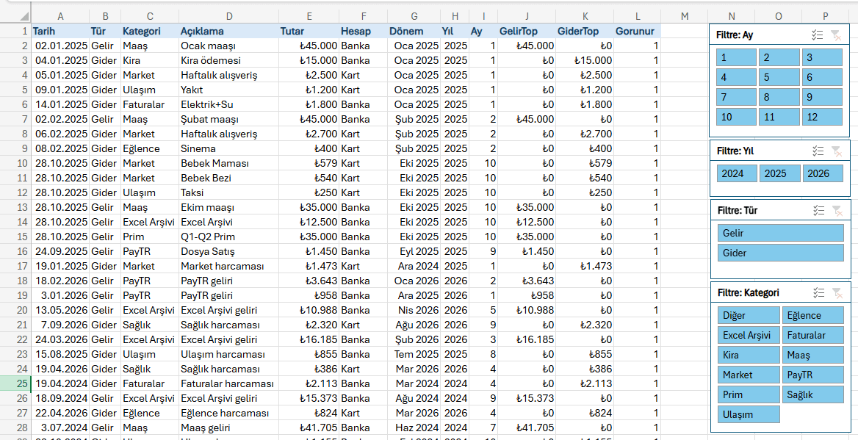Select column E header
The width and height of the screenshot is (858, 440).
(x=309, y=16)
